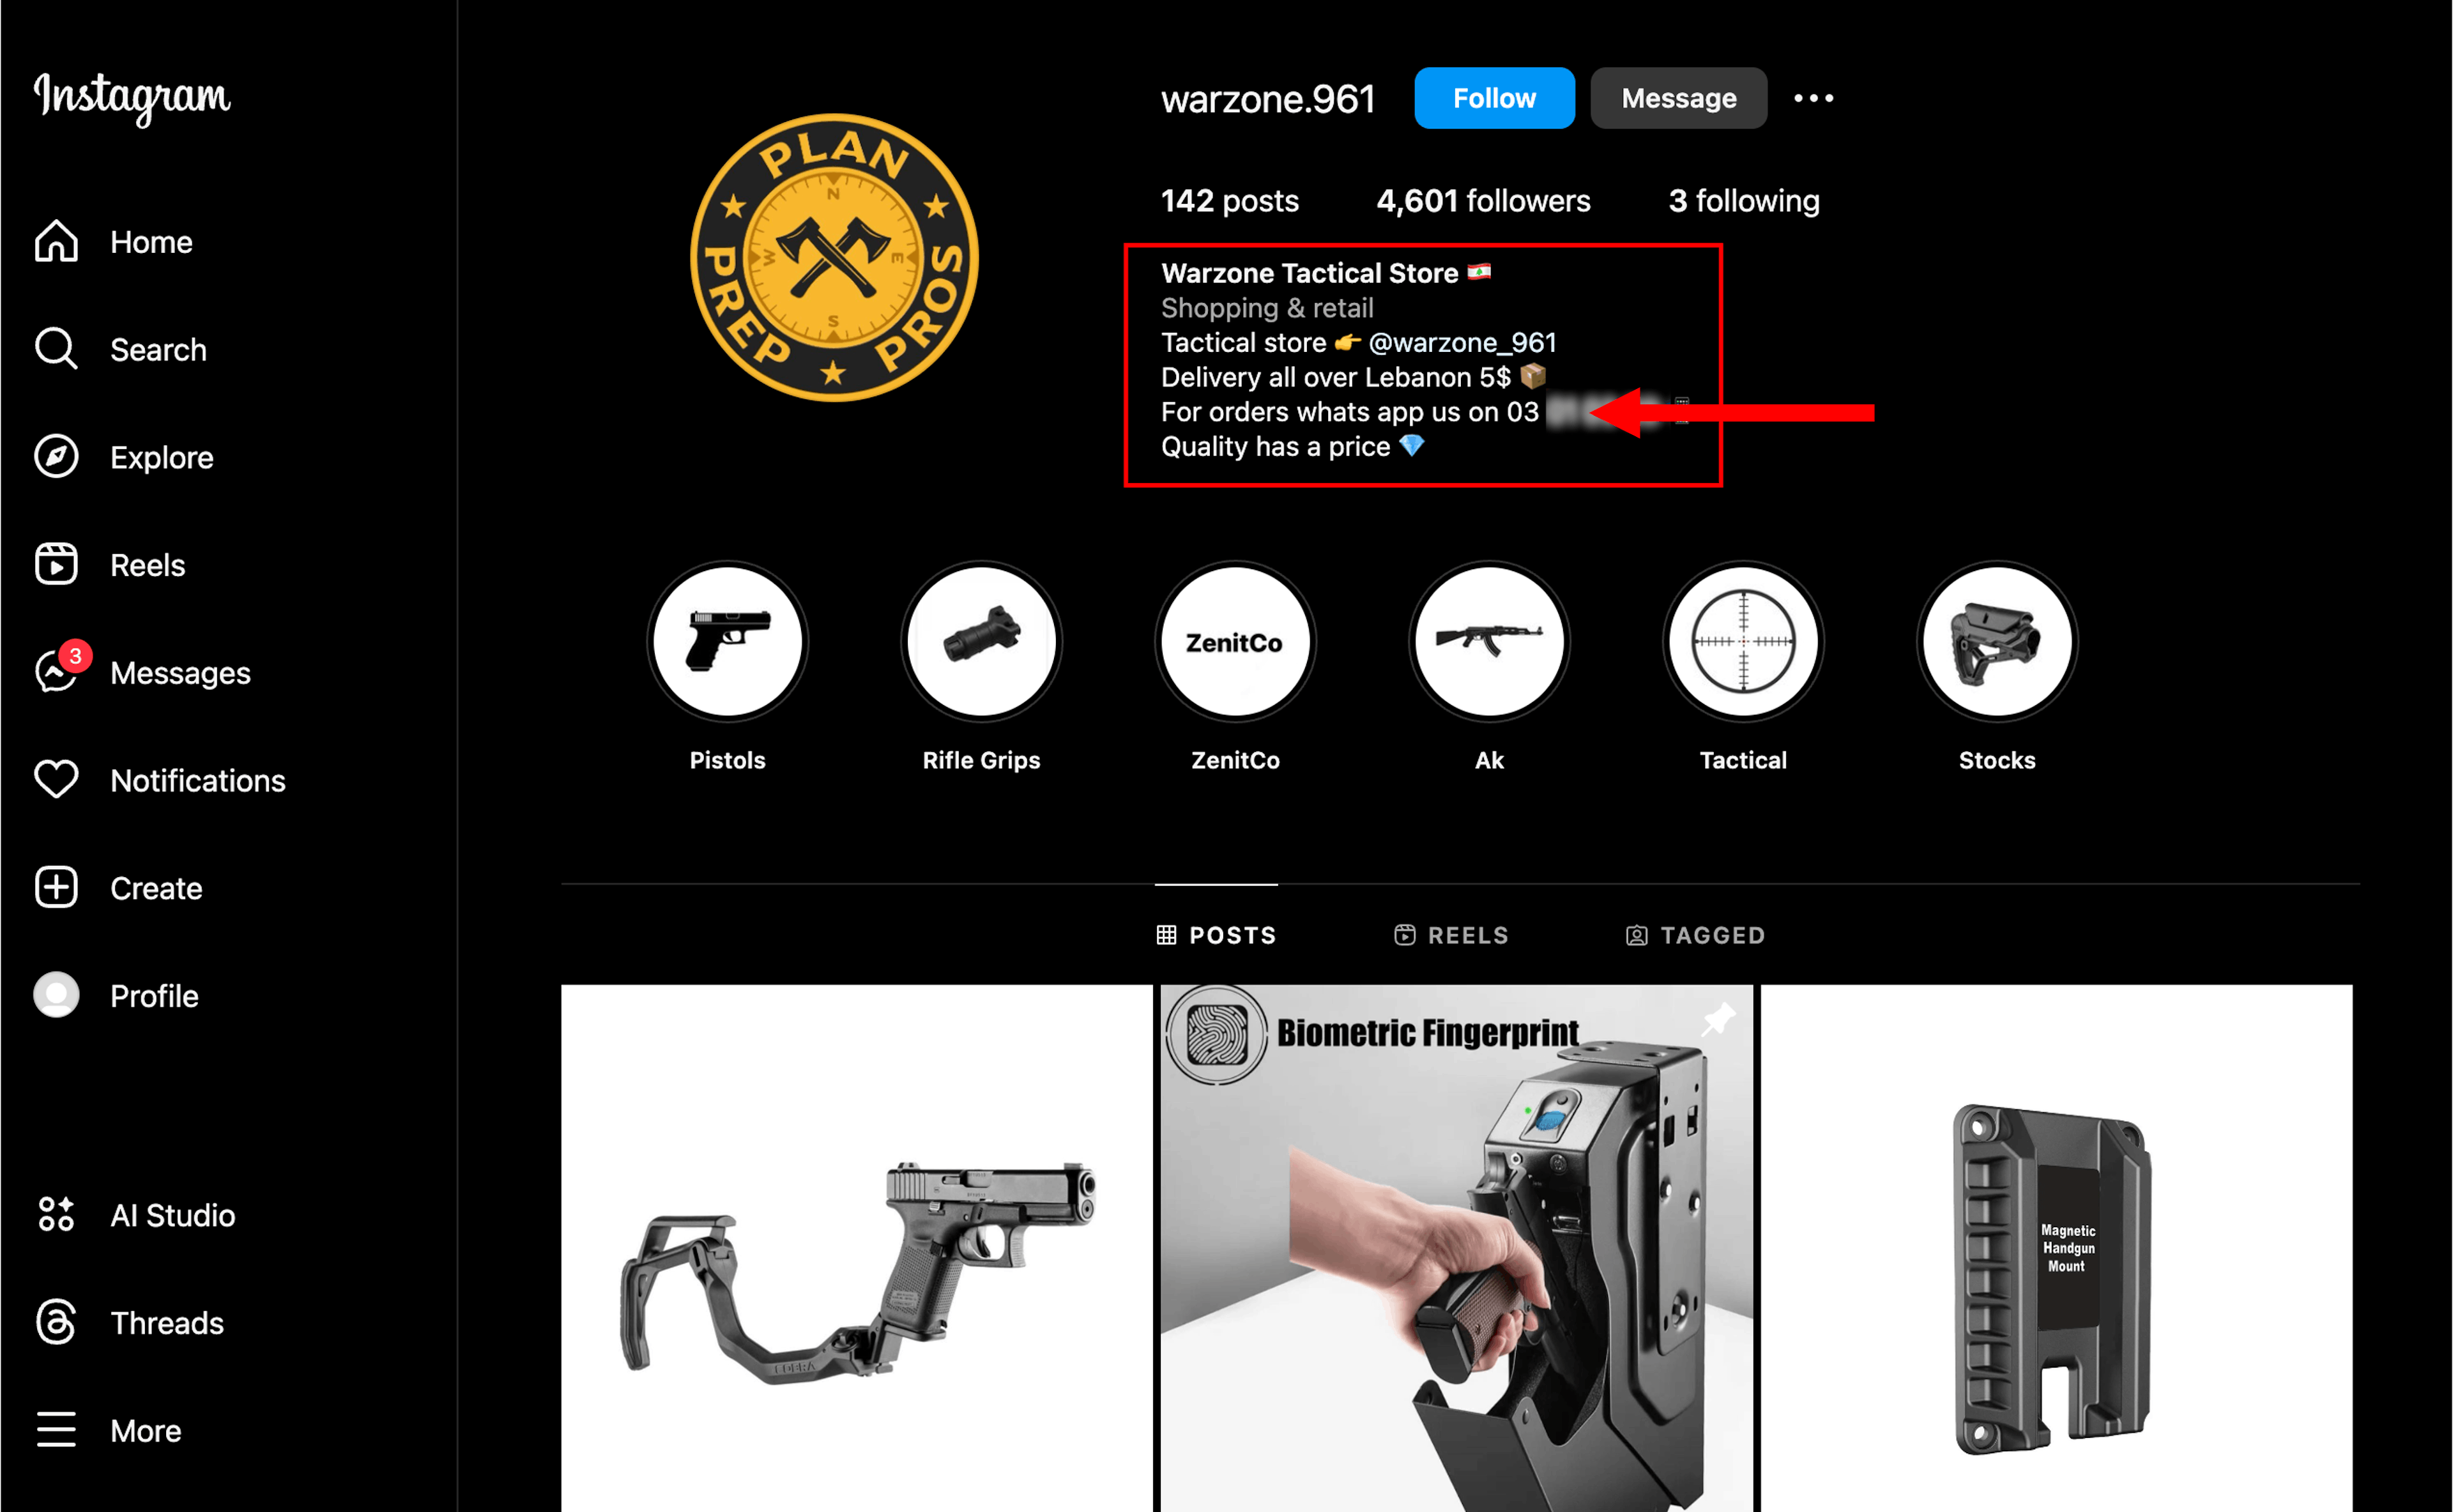Viewport: 2453px width, 1512px height.
Task: Click the Message button
Action: [1678, 98]
